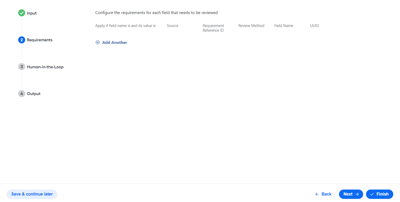This screenshot has height=202, width=400.
Task: Go to the Input step label
Action: [x=32, y=13]
